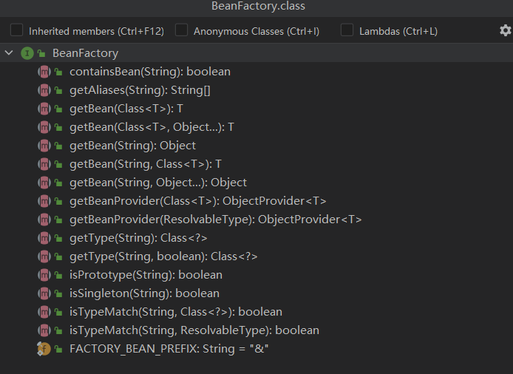Open the settings gear icon
The width and height of the screenshot is (513, 374).
pyautogui.click(x=505, y=30)
